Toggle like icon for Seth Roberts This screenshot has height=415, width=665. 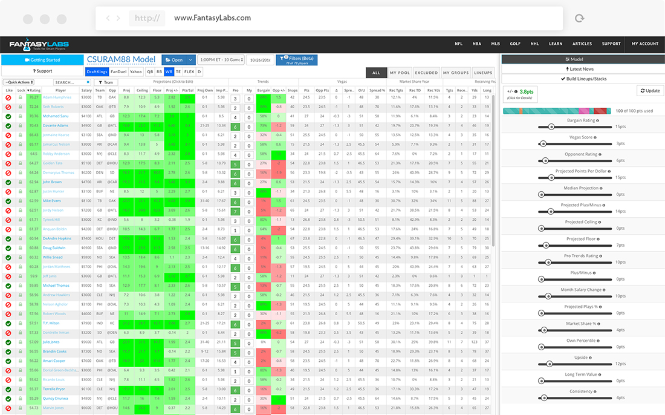pos(8,107)
